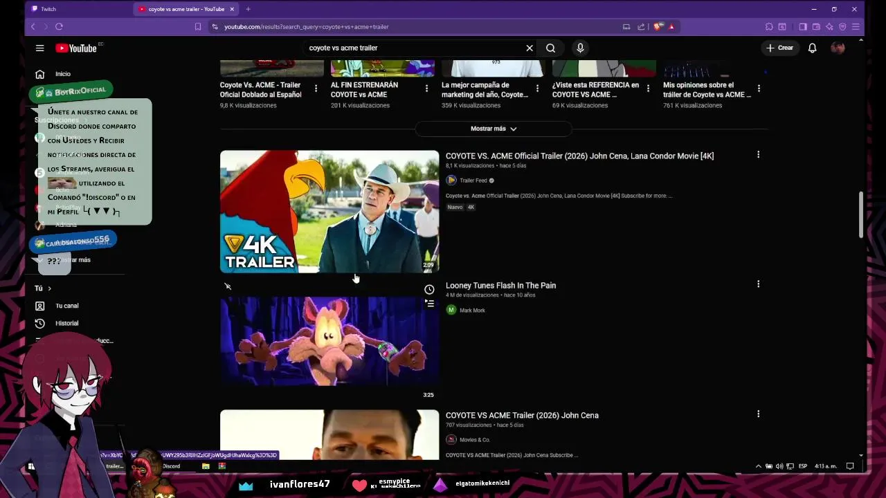Open the notifications bell
This screenshot has width=886, height=498.
tap(813, 48)
